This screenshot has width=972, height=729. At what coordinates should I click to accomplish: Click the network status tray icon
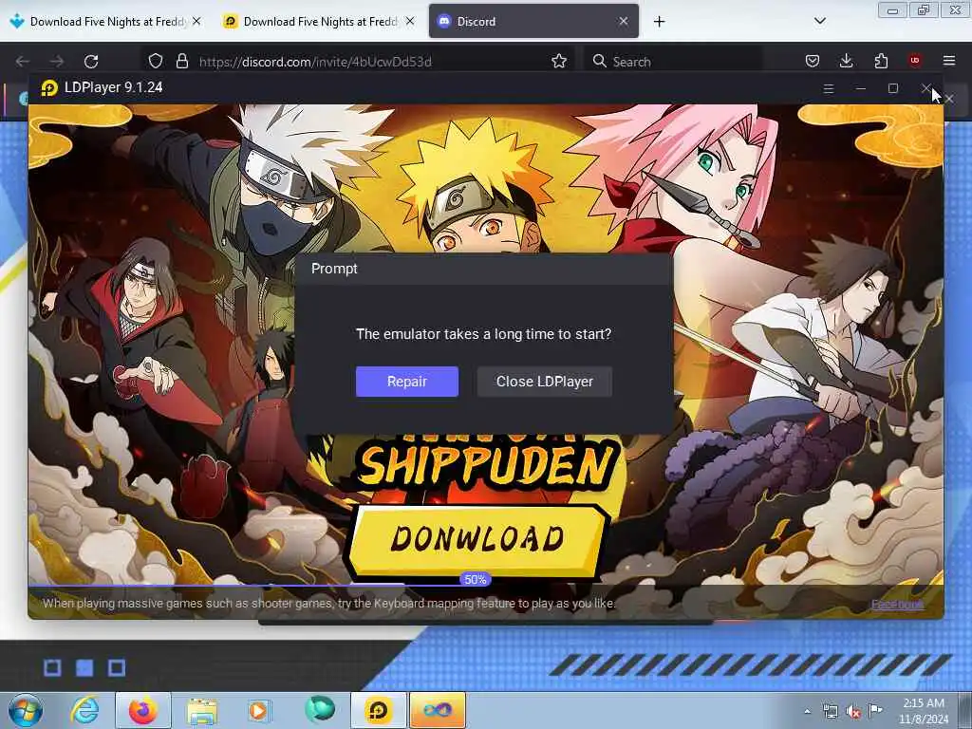pos(830,711)
